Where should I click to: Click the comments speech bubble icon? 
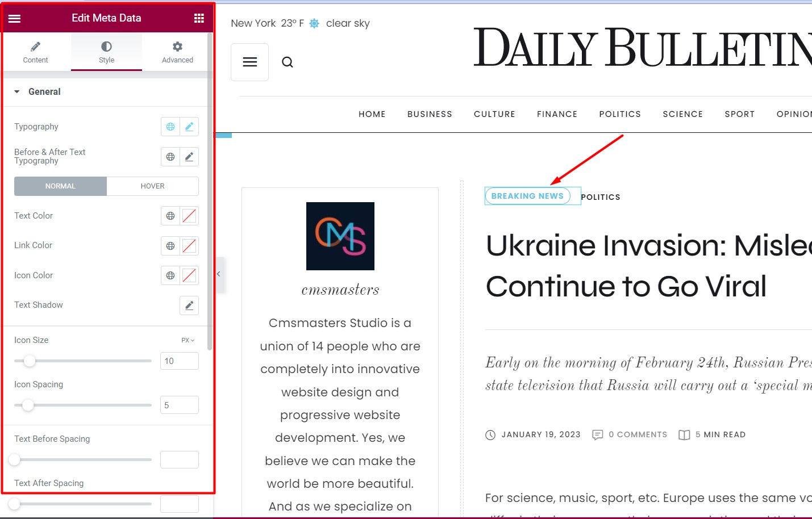pos(598,435)
